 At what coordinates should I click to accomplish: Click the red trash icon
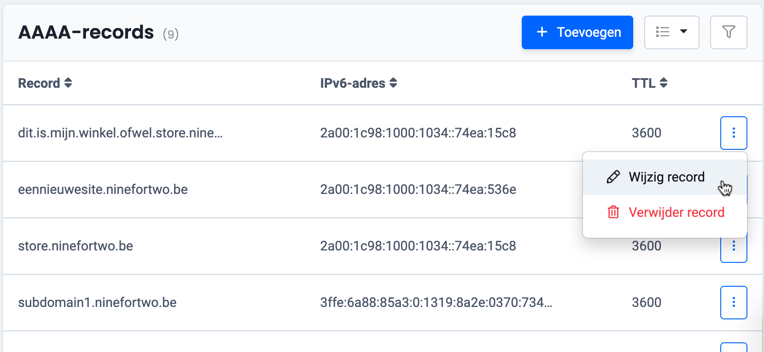click(613, 212)
